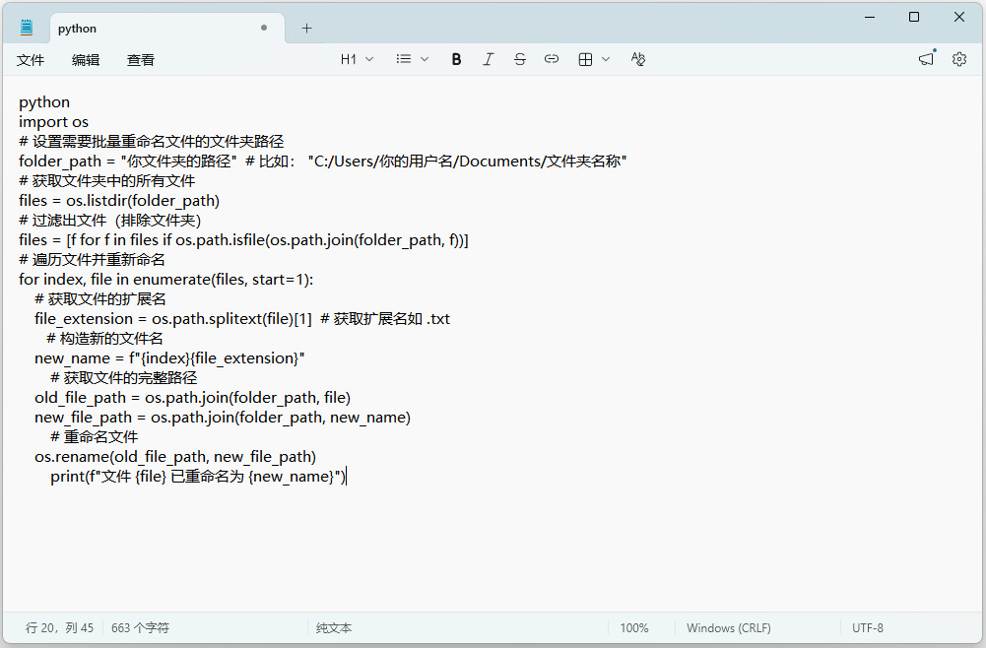Click the new_name f-string line

(169, 358)
